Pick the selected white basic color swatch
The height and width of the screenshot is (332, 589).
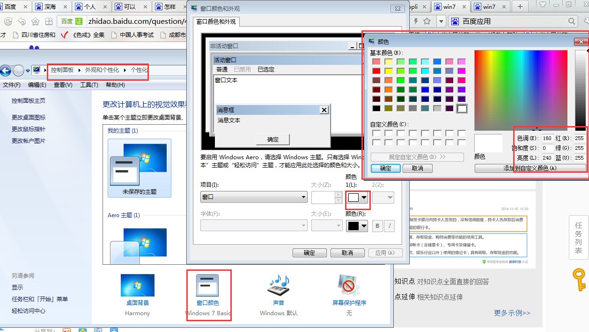[x=462, y=108]
